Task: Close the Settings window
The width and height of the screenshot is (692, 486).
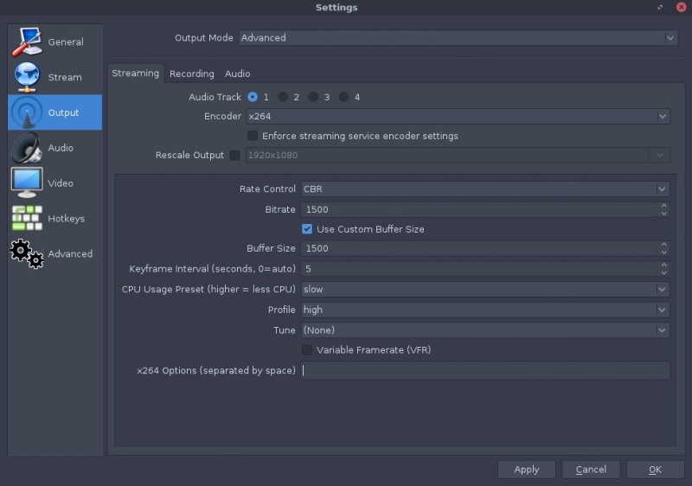Action: pos(681,7)
